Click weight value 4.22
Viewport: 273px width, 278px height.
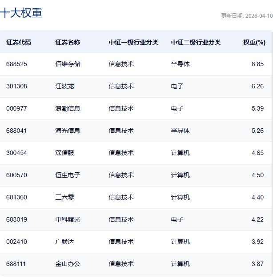click(x=257, y=219)
